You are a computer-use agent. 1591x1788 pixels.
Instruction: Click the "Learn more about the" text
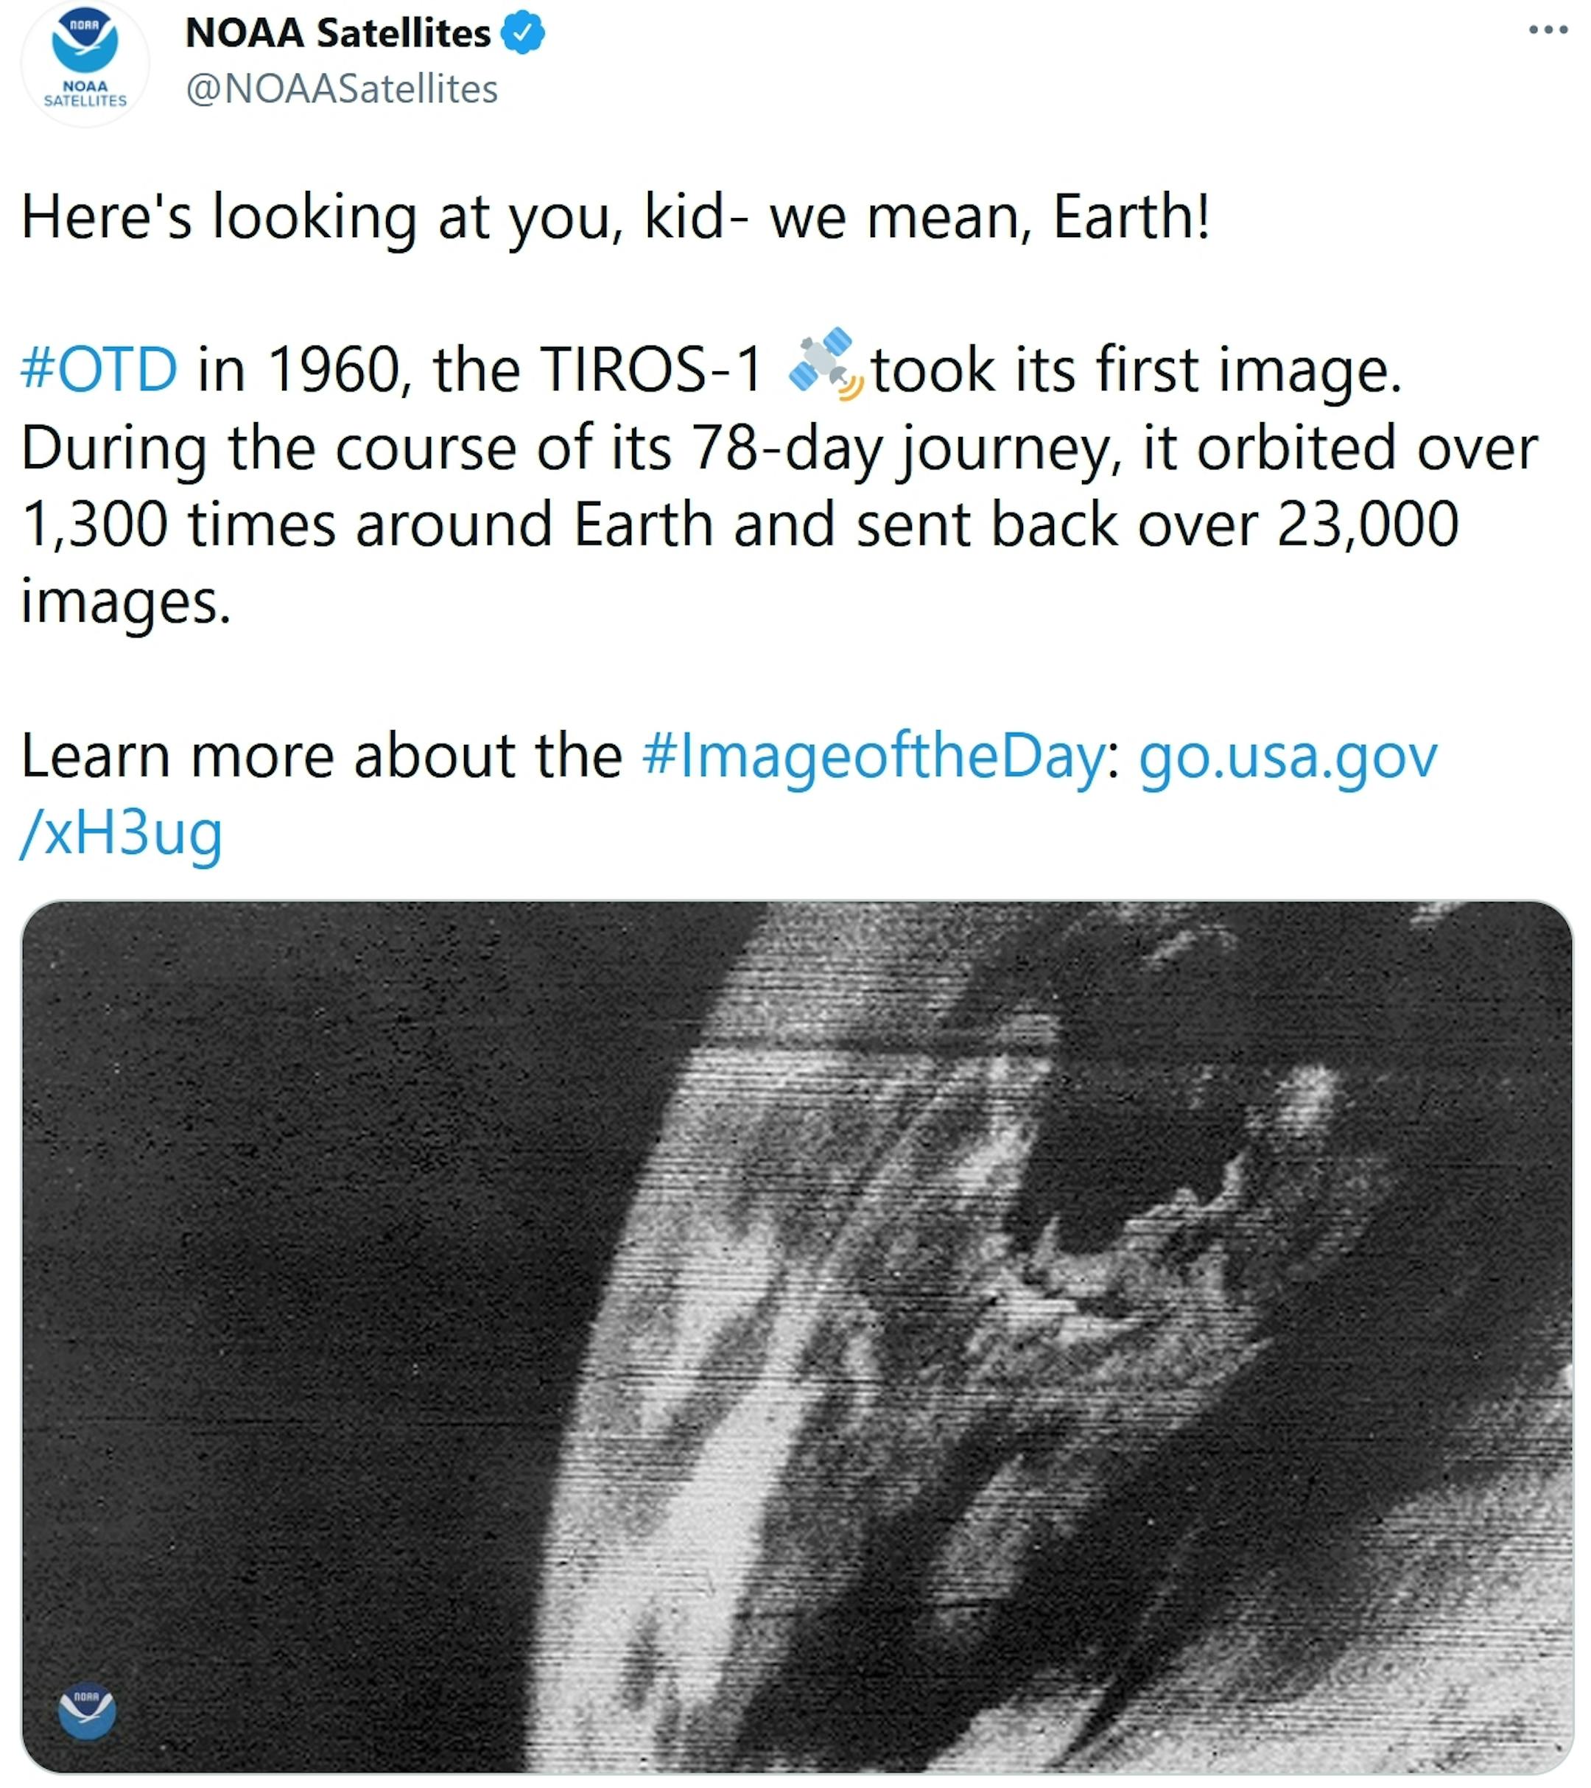tap(321, 756)
